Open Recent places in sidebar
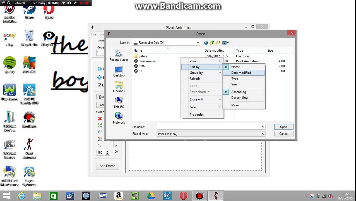The image size is (356, 201). [119, 56]
